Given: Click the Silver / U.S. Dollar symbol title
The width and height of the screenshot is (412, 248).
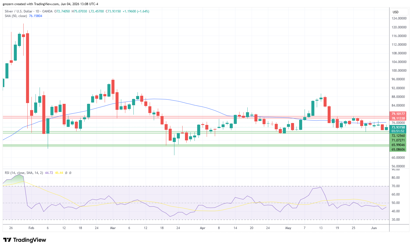Looking at the screenshot, I should click(18, 11).
